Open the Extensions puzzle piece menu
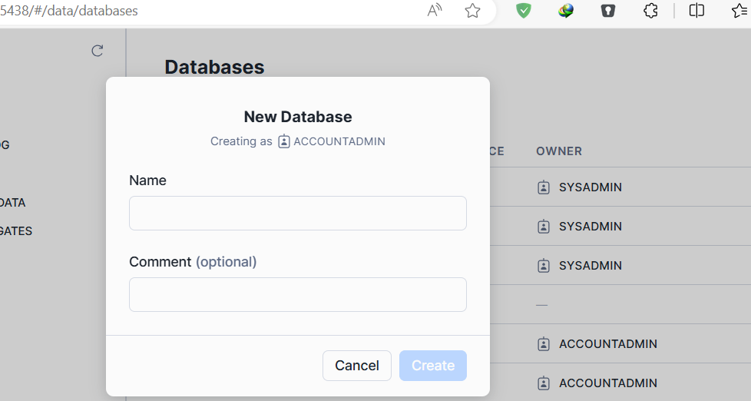 pyautogui.click(x=650, y=11)
